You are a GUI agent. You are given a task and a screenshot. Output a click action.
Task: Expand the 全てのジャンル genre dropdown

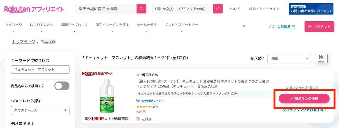(40, 111)
